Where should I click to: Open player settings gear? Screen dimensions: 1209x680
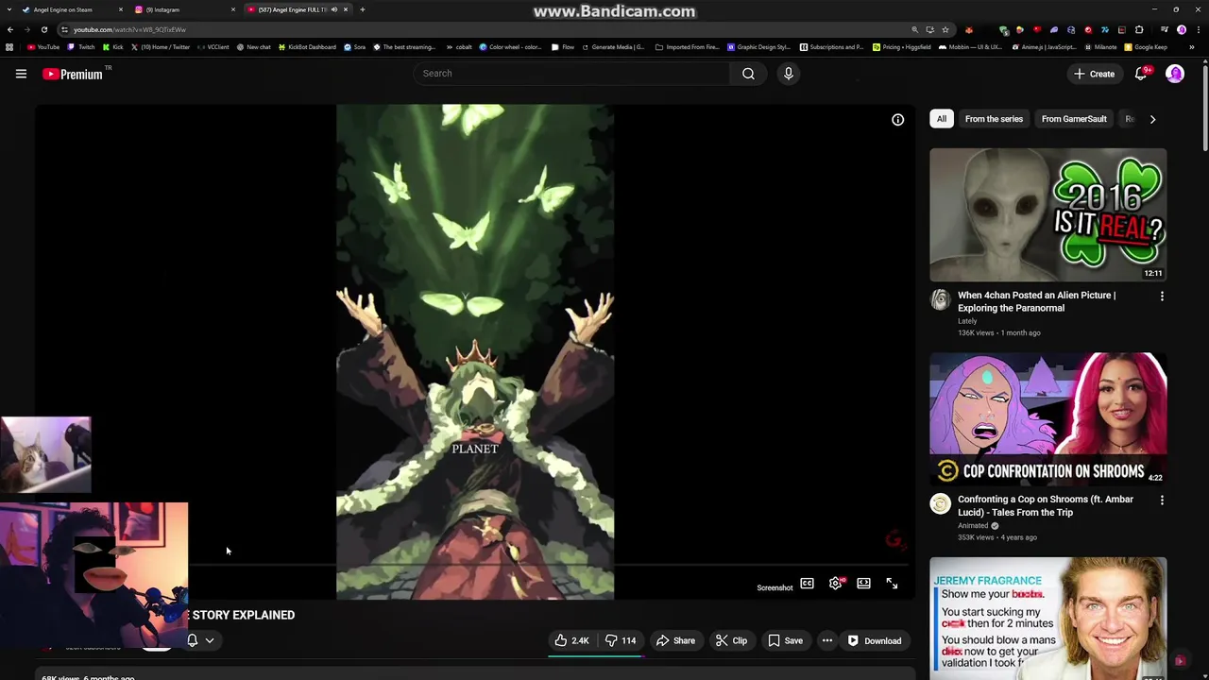(835, 584)
